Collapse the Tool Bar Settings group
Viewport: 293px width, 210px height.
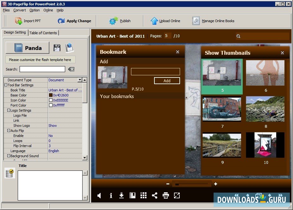tap(6, 85)
